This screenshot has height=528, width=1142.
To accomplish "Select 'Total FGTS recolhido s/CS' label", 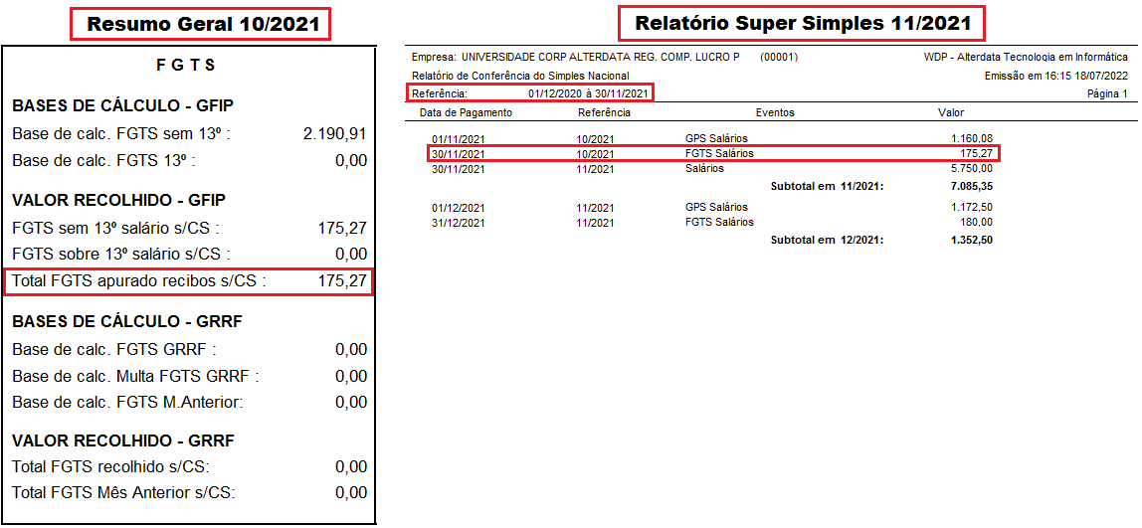I will [110, 466].
